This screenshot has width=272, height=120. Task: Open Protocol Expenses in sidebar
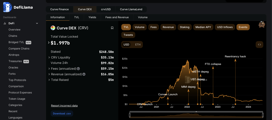[x=20, y=93]
